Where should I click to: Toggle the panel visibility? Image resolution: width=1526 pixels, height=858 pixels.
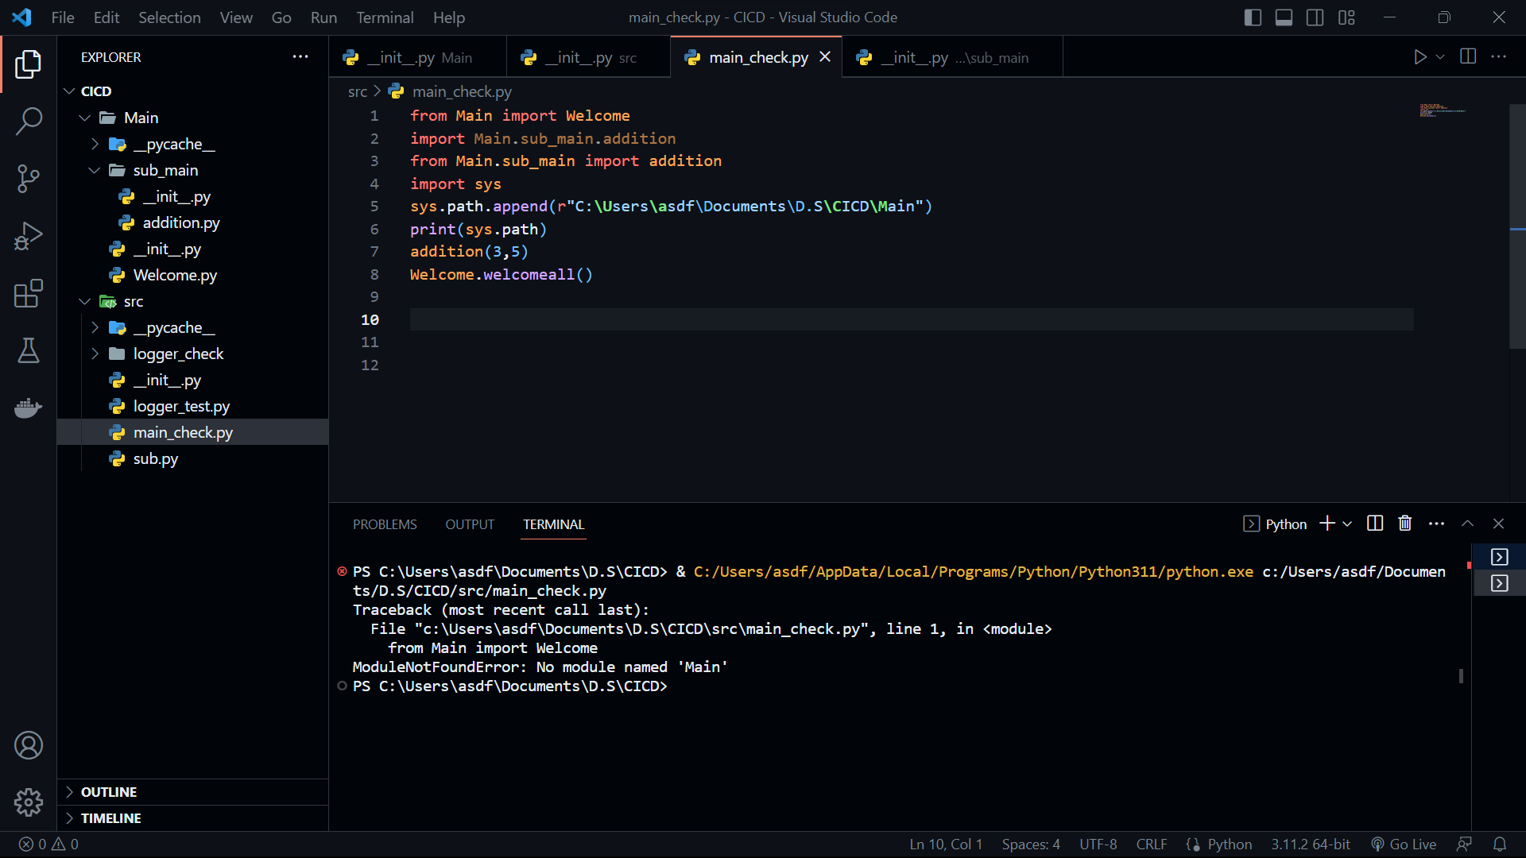point(1284,17)
